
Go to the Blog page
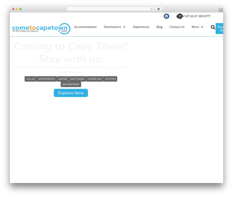159,27
